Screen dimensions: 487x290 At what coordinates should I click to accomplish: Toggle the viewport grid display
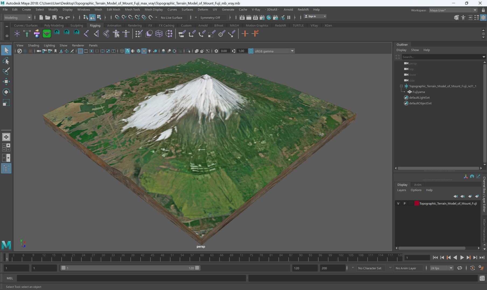pos(80,51)
